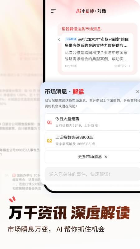Tap the red 01 number icon
This screenshot has width=140, height=249.
49,122
